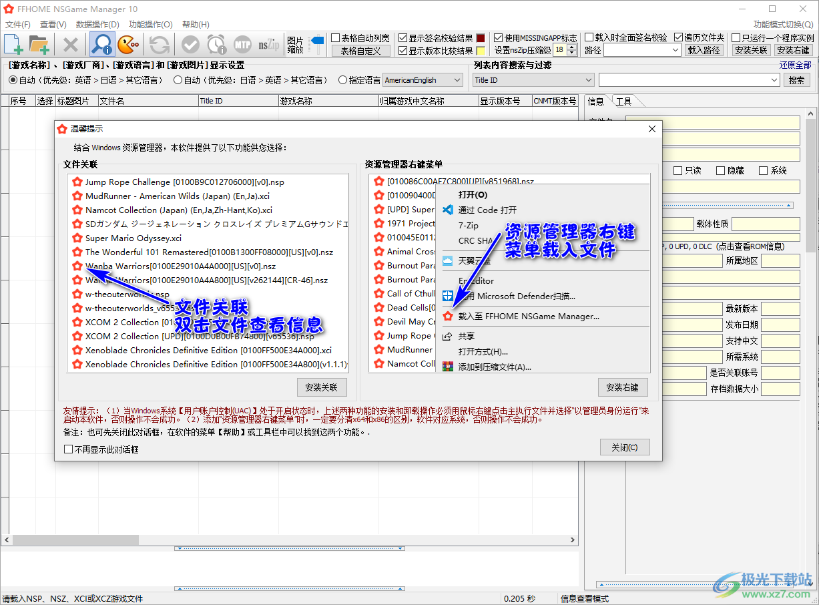The width and height of the screenshot is (819, 605).
Task: Click the nsZip toolbar icon
Action: click(x=268, y=45)
